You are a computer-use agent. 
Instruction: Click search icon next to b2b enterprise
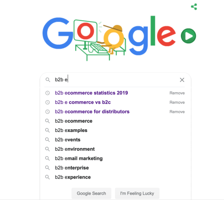tap(47, 168)
